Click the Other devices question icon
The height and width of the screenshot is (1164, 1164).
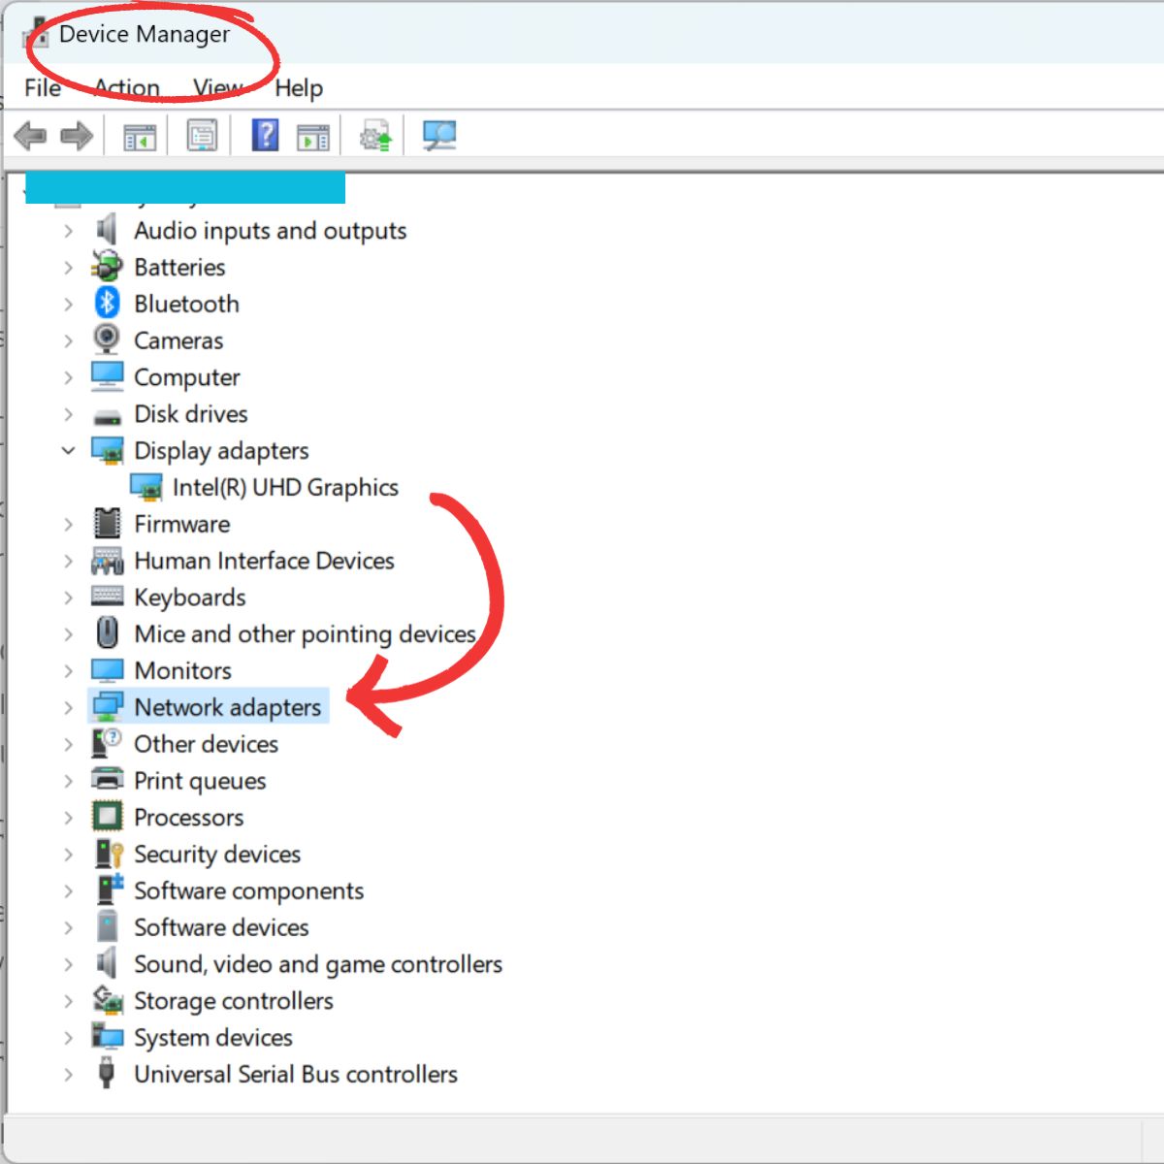tap(107, 744)
